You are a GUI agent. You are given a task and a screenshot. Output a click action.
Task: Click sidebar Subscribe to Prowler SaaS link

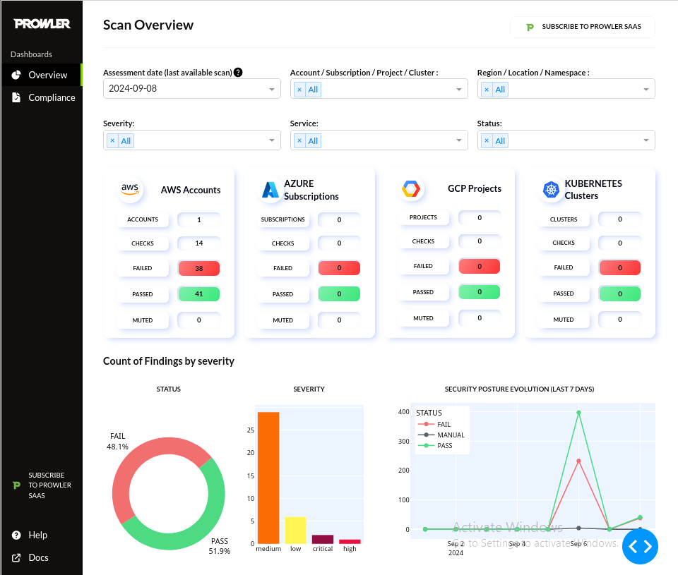(42, 485)
